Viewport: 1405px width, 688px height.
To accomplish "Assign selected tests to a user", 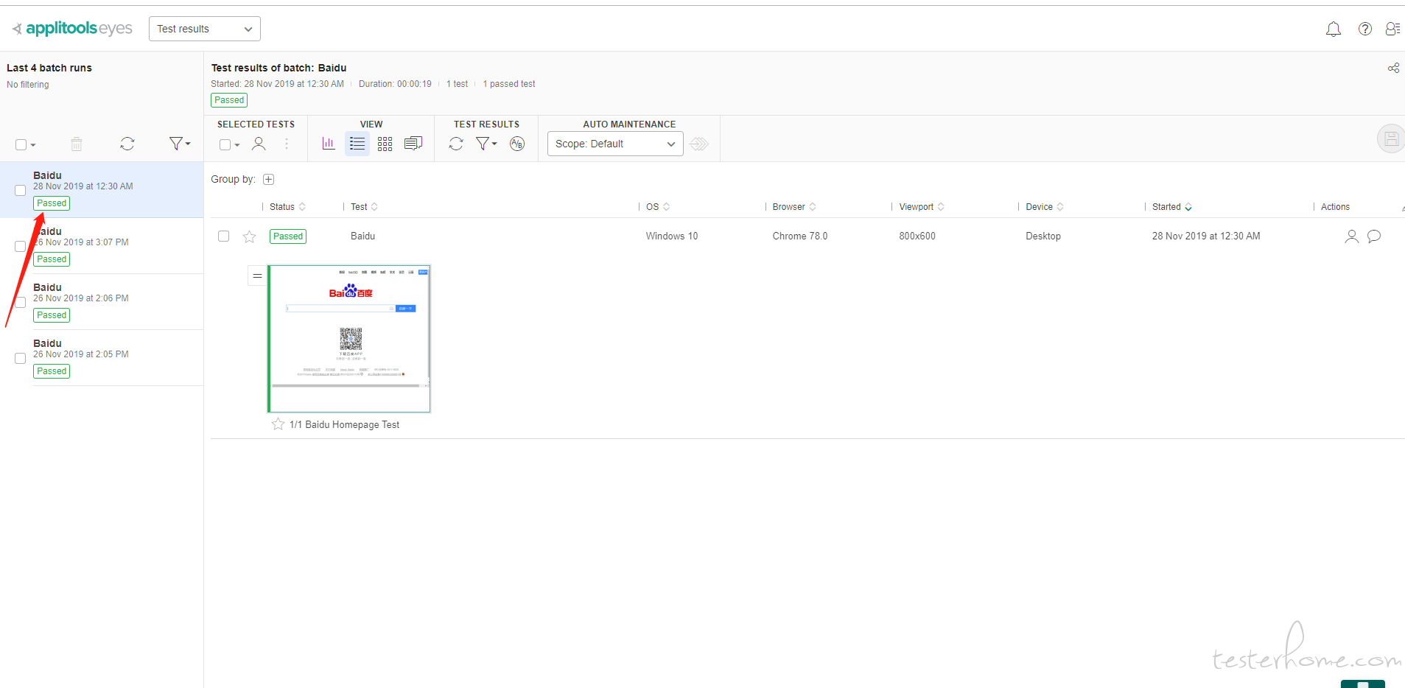I will click(259, 144).
